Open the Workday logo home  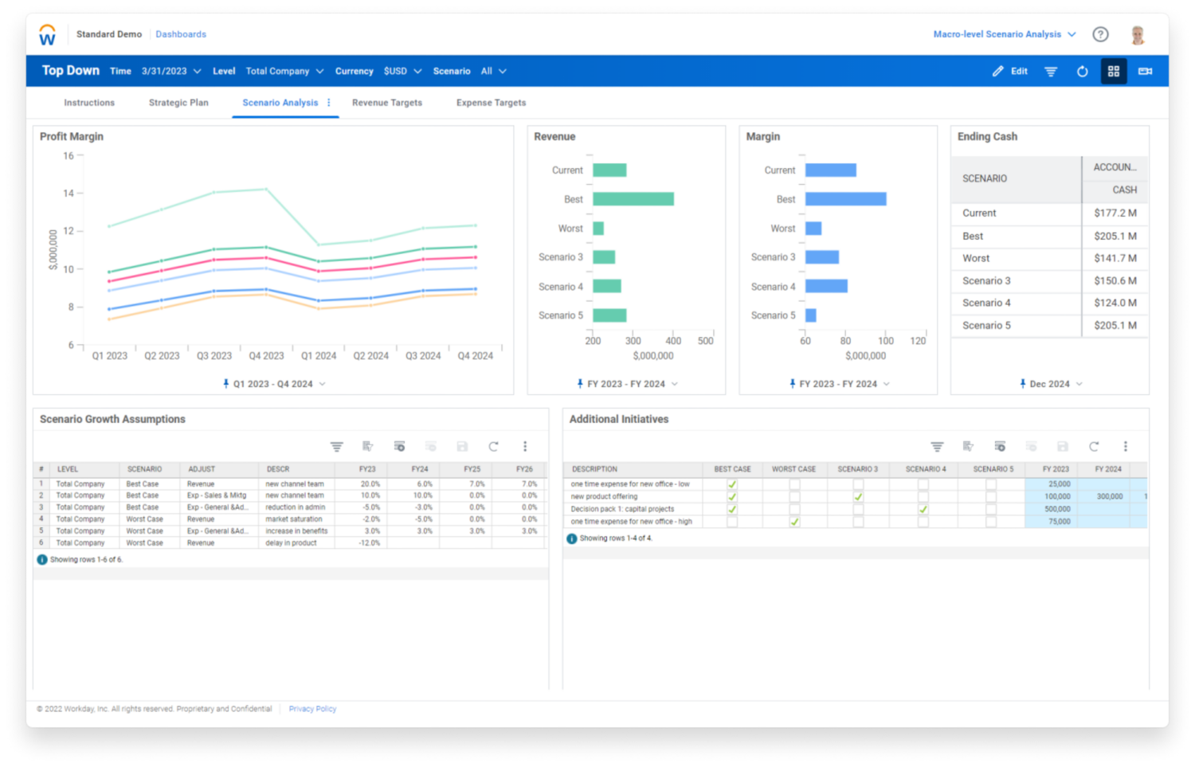(x=47, y=35)
